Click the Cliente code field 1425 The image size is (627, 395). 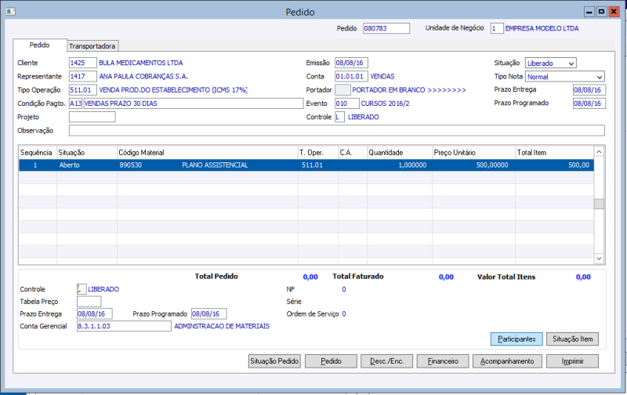pos(83,63)
